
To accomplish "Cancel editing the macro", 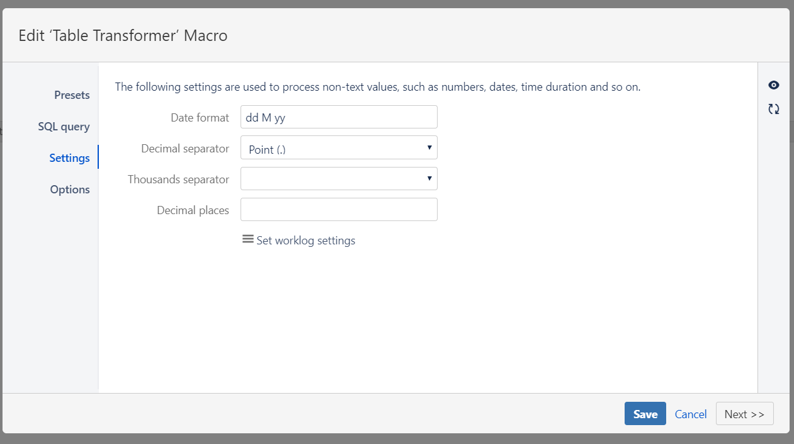I will click(x=690, y=414).
